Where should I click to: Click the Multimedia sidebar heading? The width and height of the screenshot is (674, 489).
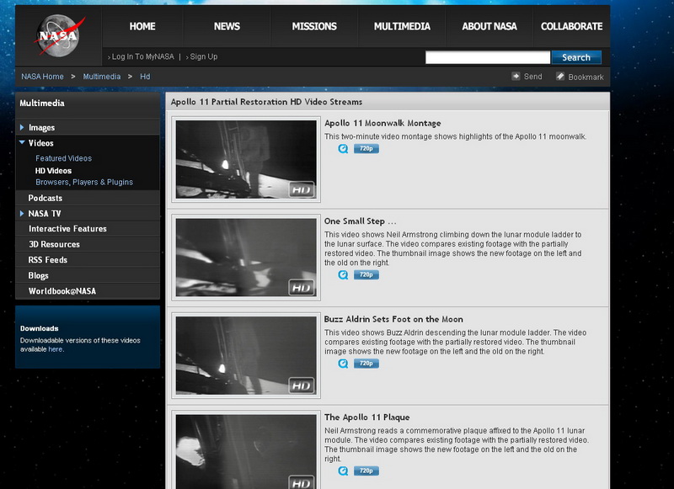[x=42, y=103]
